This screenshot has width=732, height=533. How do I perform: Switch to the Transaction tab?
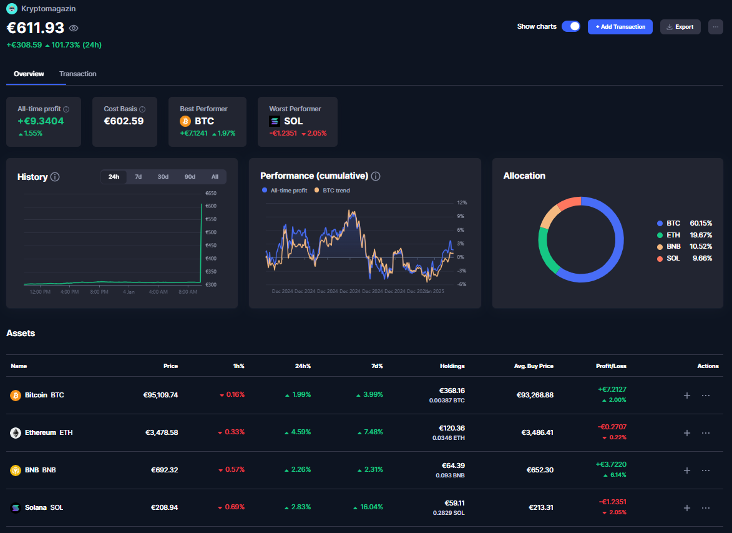[78, 74]
